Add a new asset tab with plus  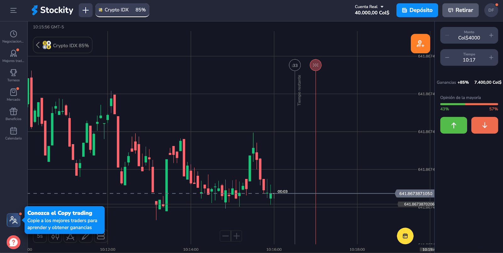click(x=86, y=10)
